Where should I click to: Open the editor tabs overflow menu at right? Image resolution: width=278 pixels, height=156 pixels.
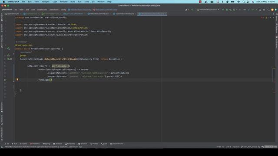pos(273,13)
